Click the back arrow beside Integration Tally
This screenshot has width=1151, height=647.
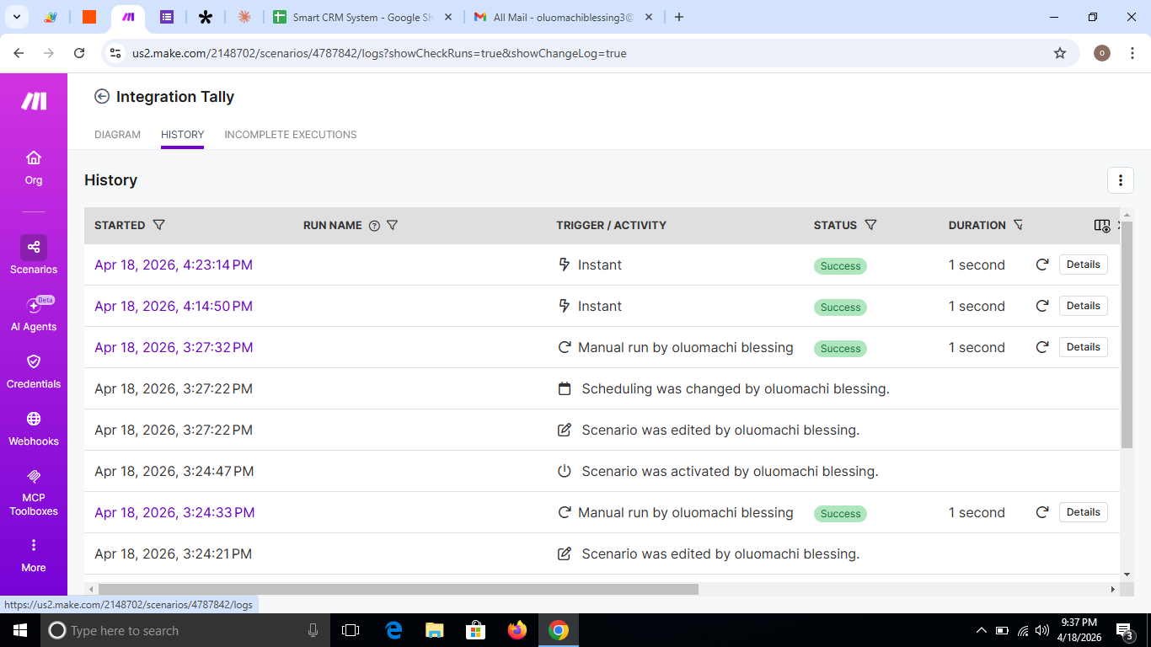pyautogui.click(x=102, y=97)
